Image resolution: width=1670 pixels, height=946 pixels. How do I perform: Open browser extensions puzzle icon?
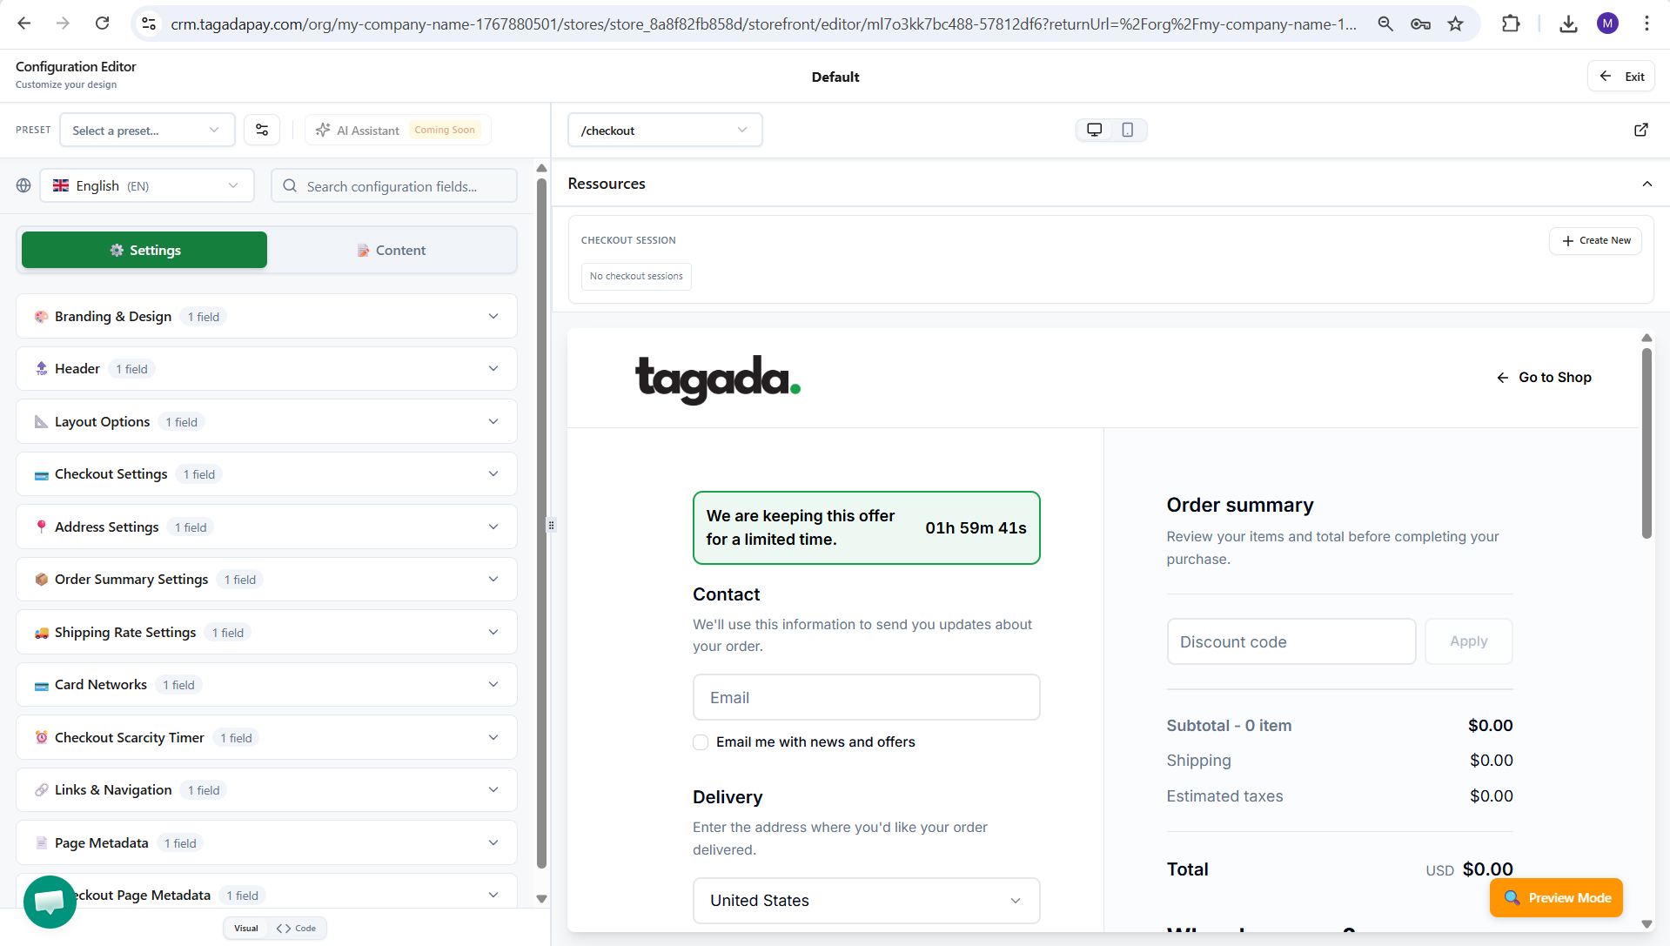pyautogui.click(x=1511, y=23)
